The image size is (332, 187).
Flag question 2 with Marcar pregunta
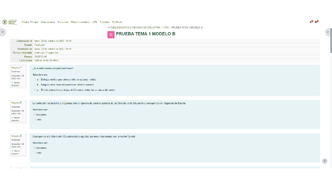click(15, 119)
